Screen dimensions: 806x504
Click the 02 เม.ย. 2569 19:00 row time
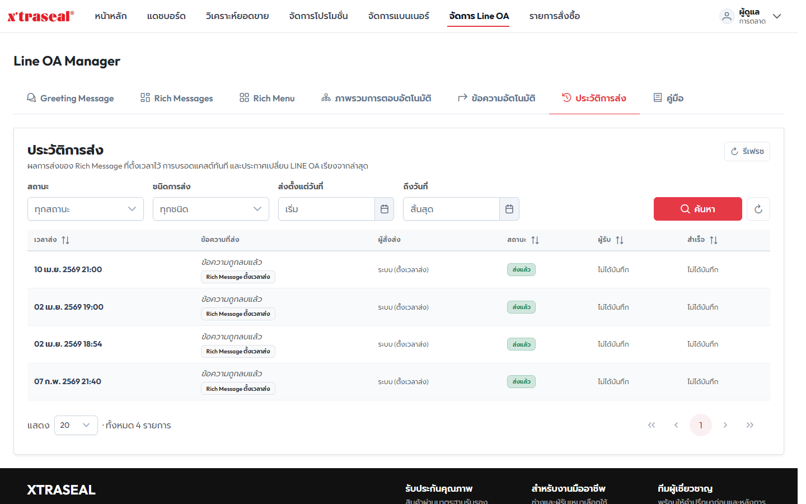(x=69, y=307)
